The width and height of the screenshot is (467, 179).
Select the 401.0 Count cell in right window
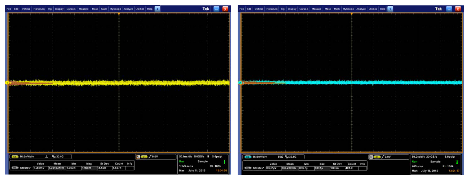[x=352, y=168]
